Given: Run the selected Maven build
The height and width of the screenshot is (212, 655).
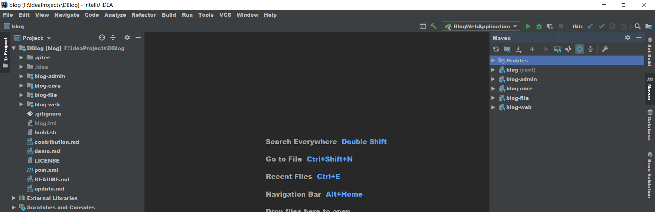Looking at the screenshot, I should (x=546, y=49).
